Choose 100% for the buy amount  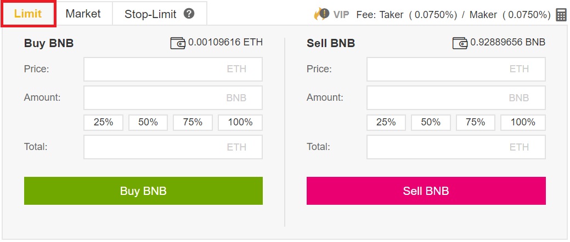240,123
